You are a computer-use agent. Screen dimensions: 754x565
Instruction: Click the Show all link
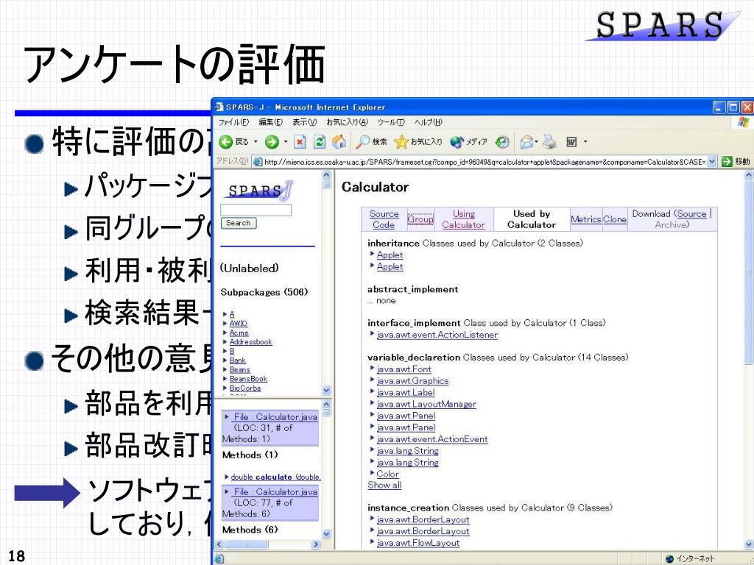(384, 486)
